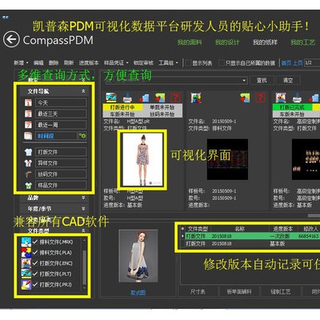Screen dimensions: 320x320
Task: Click the first card's pattern file type icon
Action: point(110,98)
